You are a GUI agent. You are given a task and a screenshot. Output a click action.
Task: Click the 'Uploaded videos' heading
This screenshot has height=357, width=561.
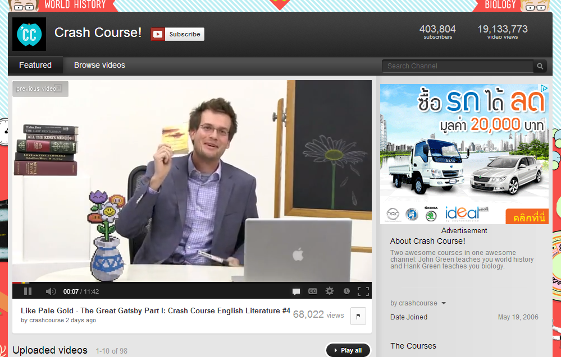click(x=50, y=350)
